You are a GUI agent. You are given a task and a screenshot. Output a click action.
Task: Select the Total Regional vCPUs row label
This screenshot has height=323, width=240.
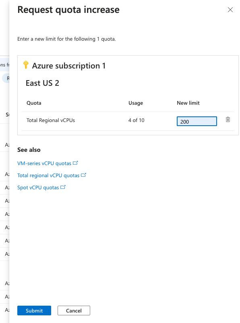[51, 120]
